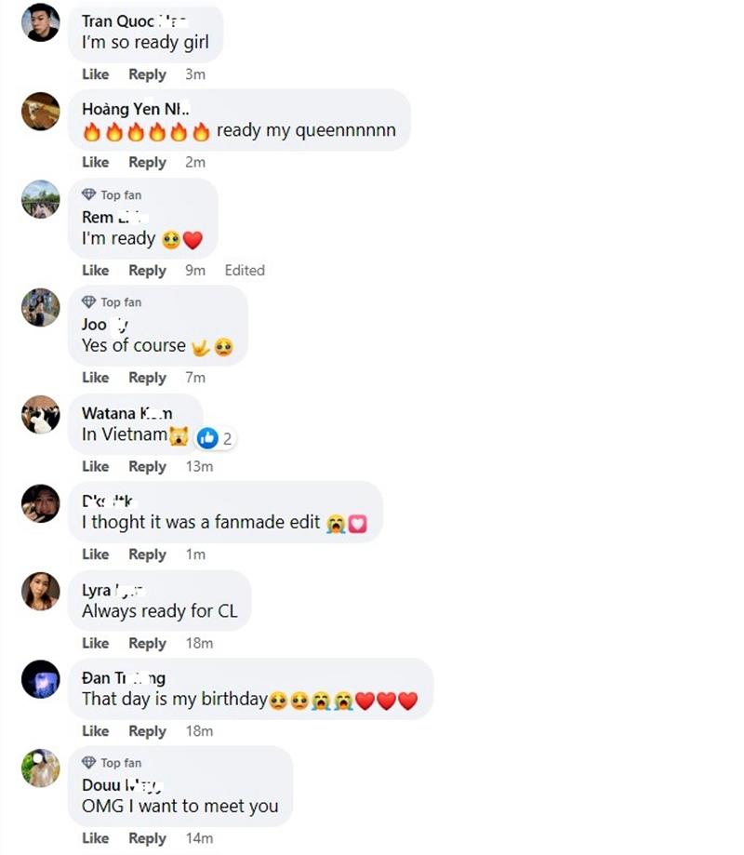Click the like reaction icon on Watana's comment
Screen dimensions: 744x855
click(207, 437)
